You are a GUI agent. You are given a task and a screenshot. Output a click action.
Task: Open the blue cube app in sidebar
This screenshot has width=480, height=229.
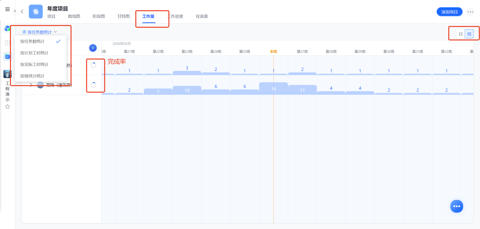(7, 28)
